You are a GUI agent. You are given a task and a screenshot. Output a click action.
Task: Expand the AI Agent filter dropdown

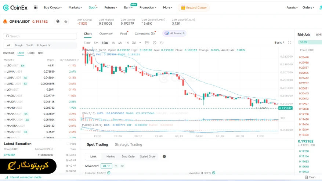tap(43, 46)
